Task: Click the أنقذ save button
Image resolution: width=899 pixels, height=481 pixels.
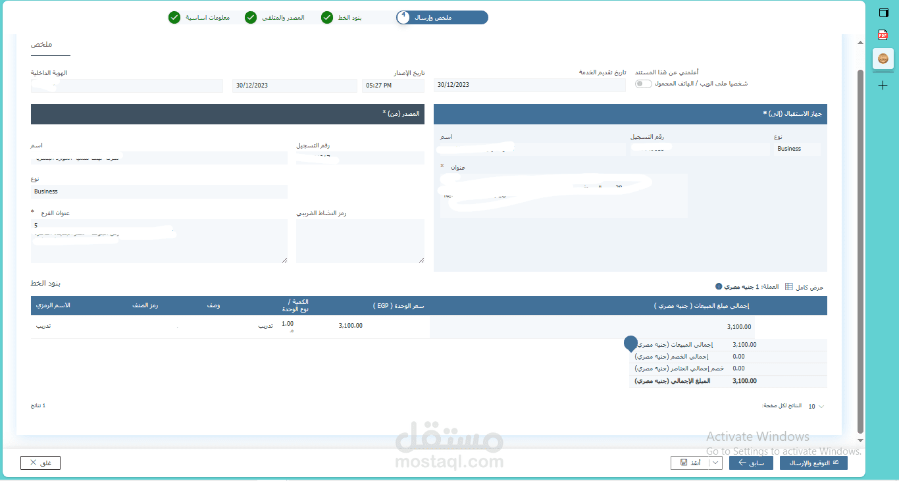Action: pyautogui.click(x=691, y=463)
